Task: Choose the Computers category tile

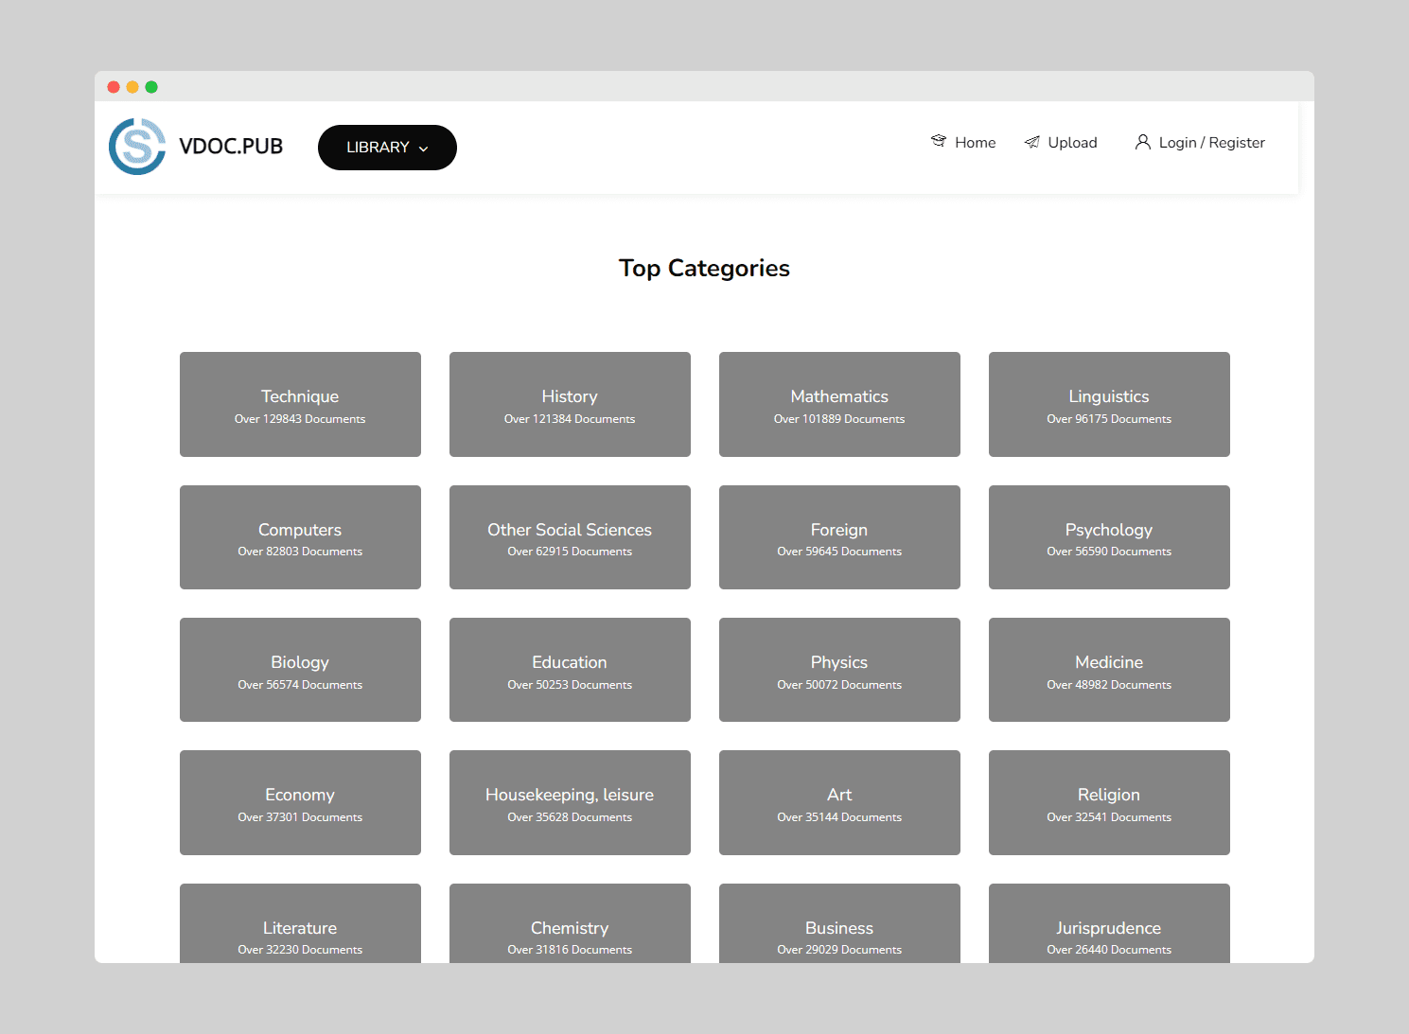Action: 300,537
